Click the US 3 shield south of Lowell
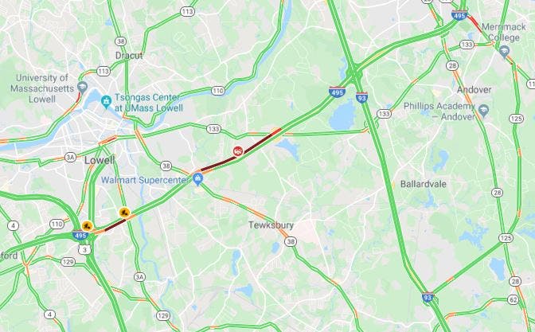Image resolution: width=535 pixels, height=332 pixels. (84, 250)
